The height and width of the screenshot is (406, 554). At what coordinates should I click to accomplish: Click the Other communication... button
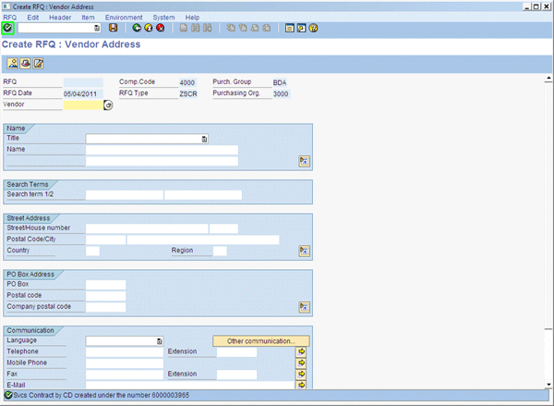click(x=260, y=341)
